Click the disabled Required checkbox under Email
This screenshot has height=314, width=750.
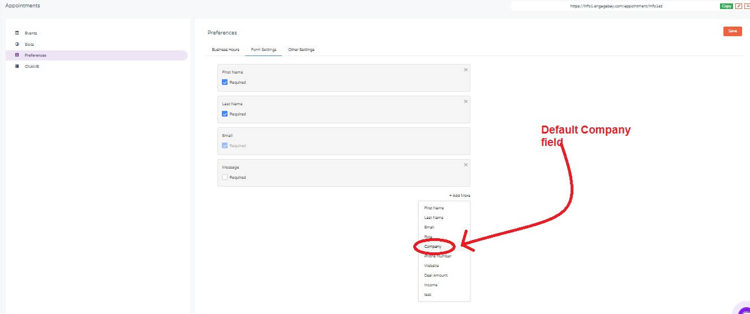pyautogui.click(x=225, y=145)
